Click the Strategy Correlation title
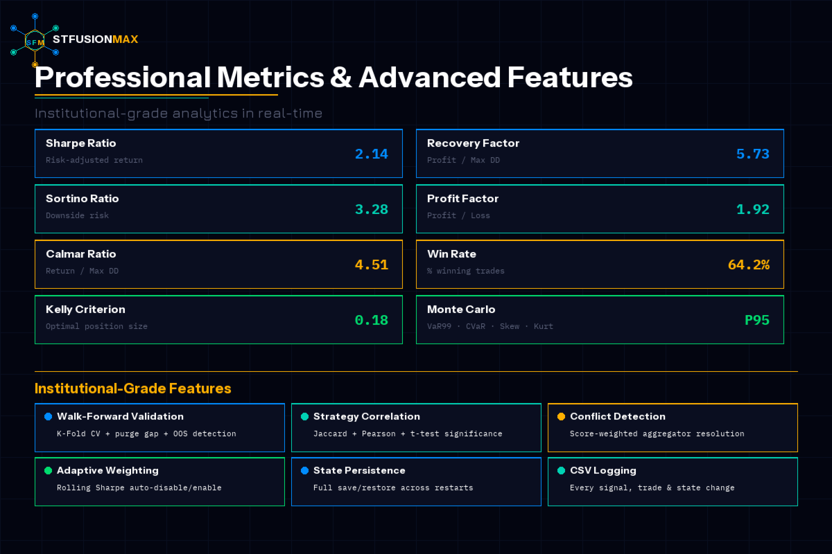832x554 pixels. (x=367, y=416)
